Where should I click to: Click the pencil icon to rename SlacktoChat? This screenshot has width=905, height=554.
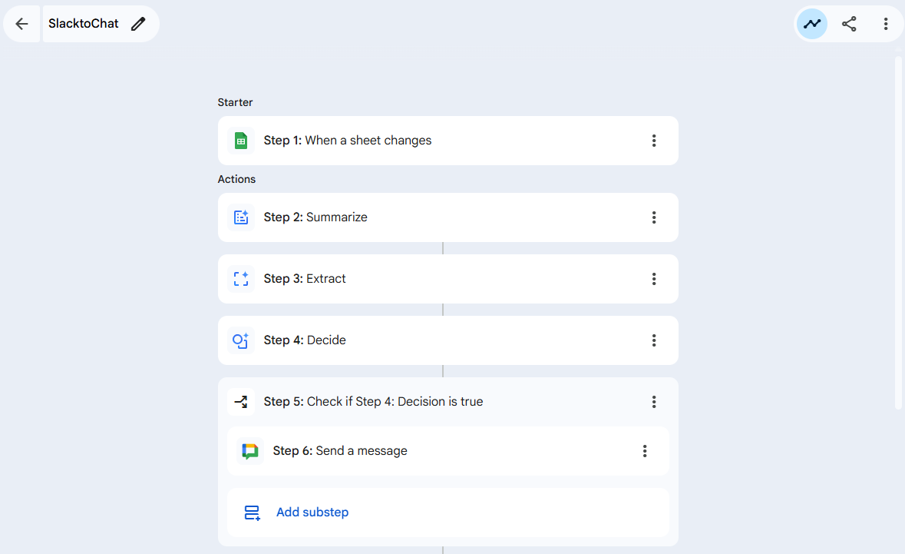[138, 24]
